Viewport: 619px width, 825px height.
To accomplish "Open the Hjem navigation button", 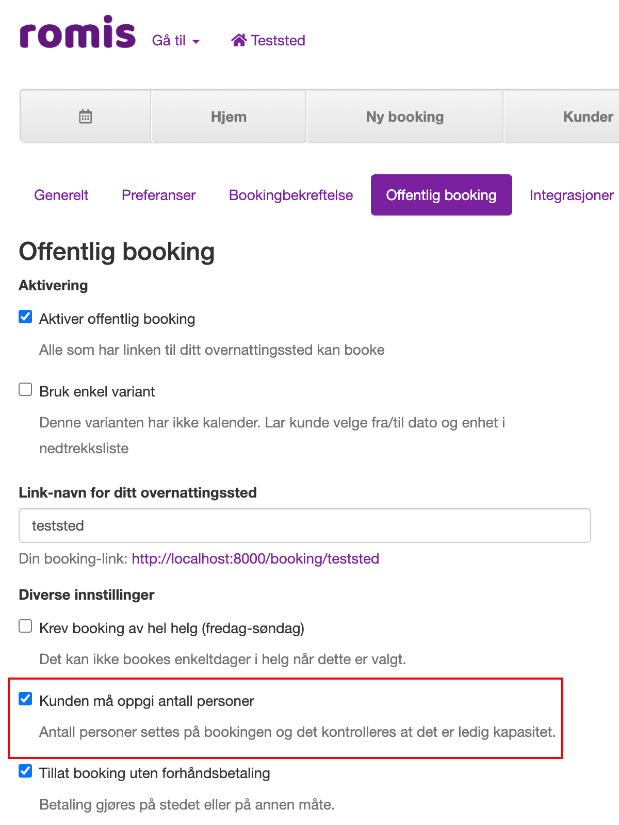I will coord(229,117).
